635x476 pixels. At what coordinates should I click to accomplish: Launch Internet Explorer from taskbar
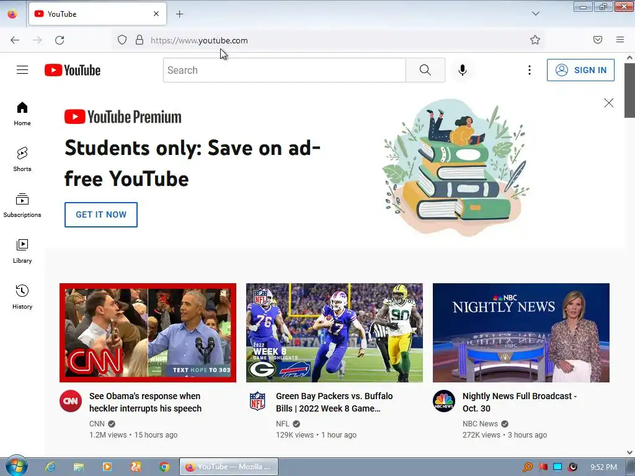coord(50,467)
